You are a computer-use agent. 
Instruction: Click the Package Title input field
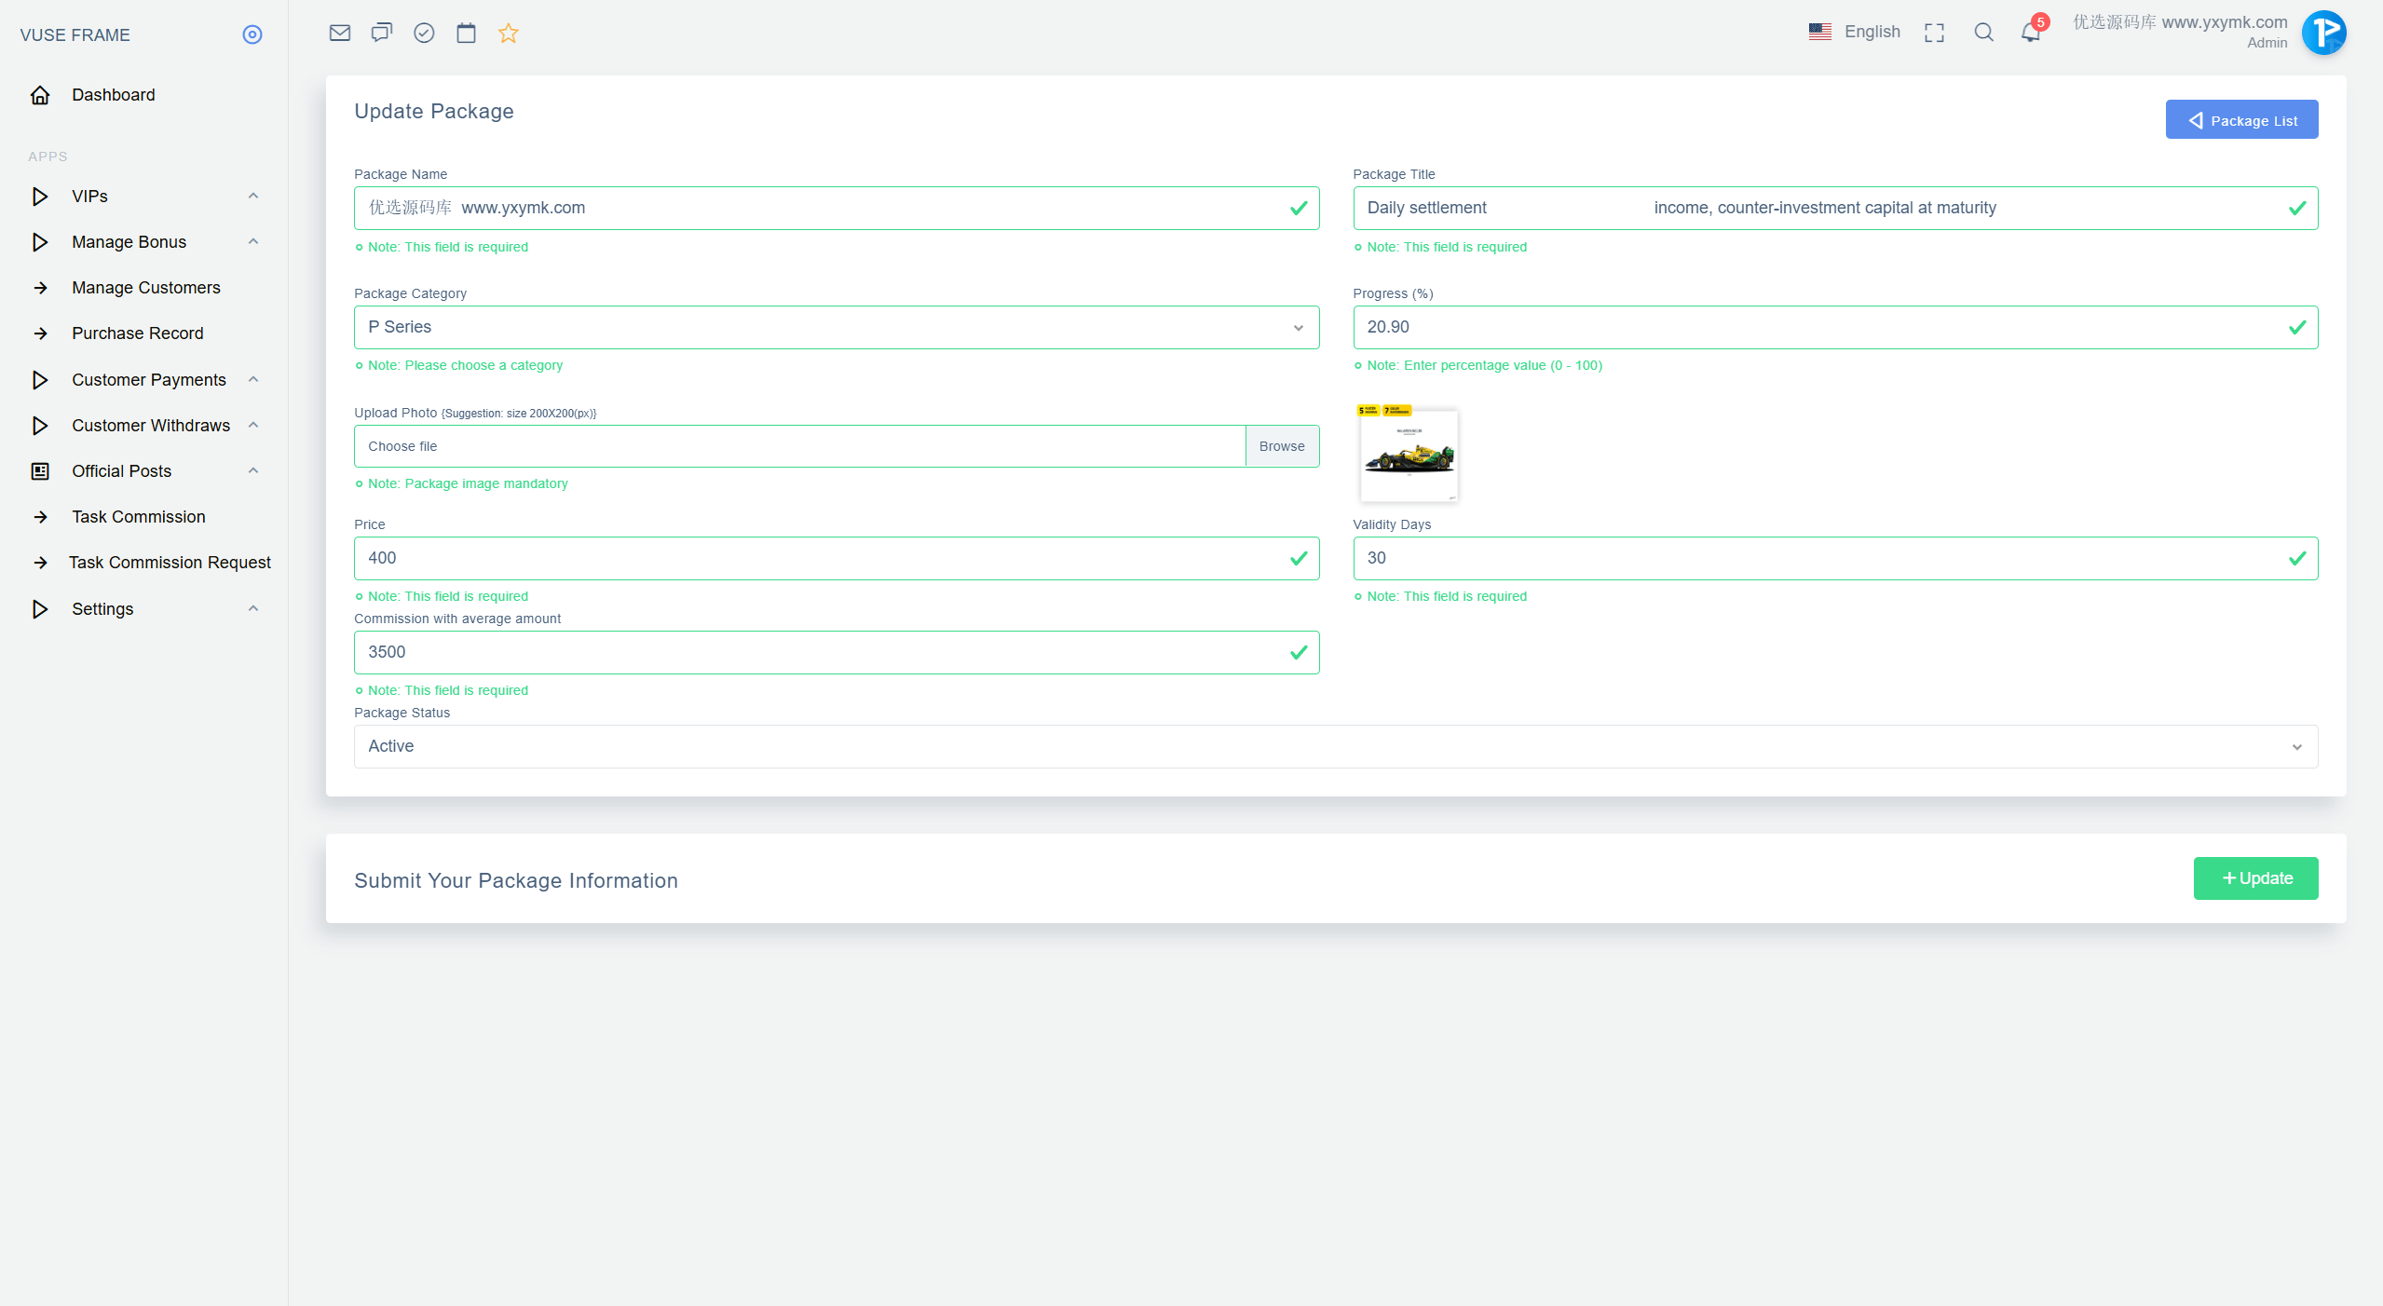click(x=1835, y=208)
